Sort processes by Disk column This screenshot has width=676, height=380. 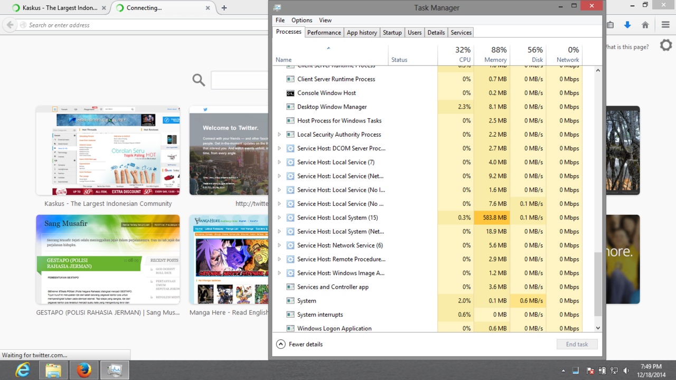tap(528, 54)
